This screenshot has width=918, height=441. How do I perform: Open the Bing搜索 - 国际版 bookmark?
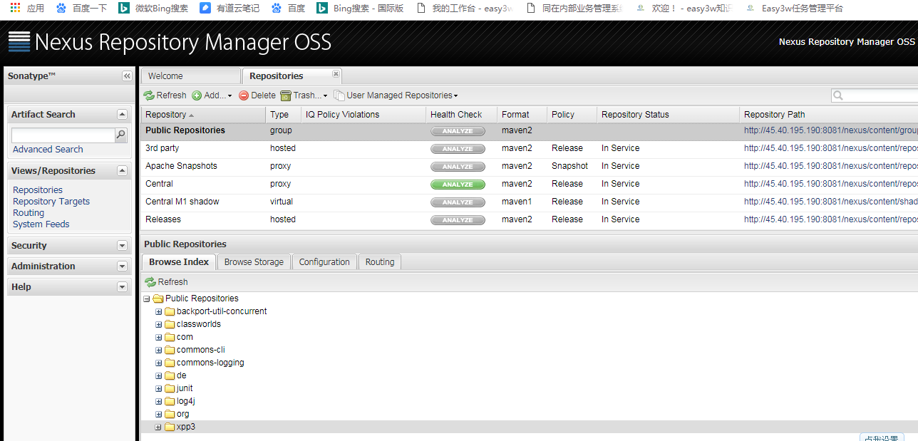pyautogui.click(x=360, y=9)
